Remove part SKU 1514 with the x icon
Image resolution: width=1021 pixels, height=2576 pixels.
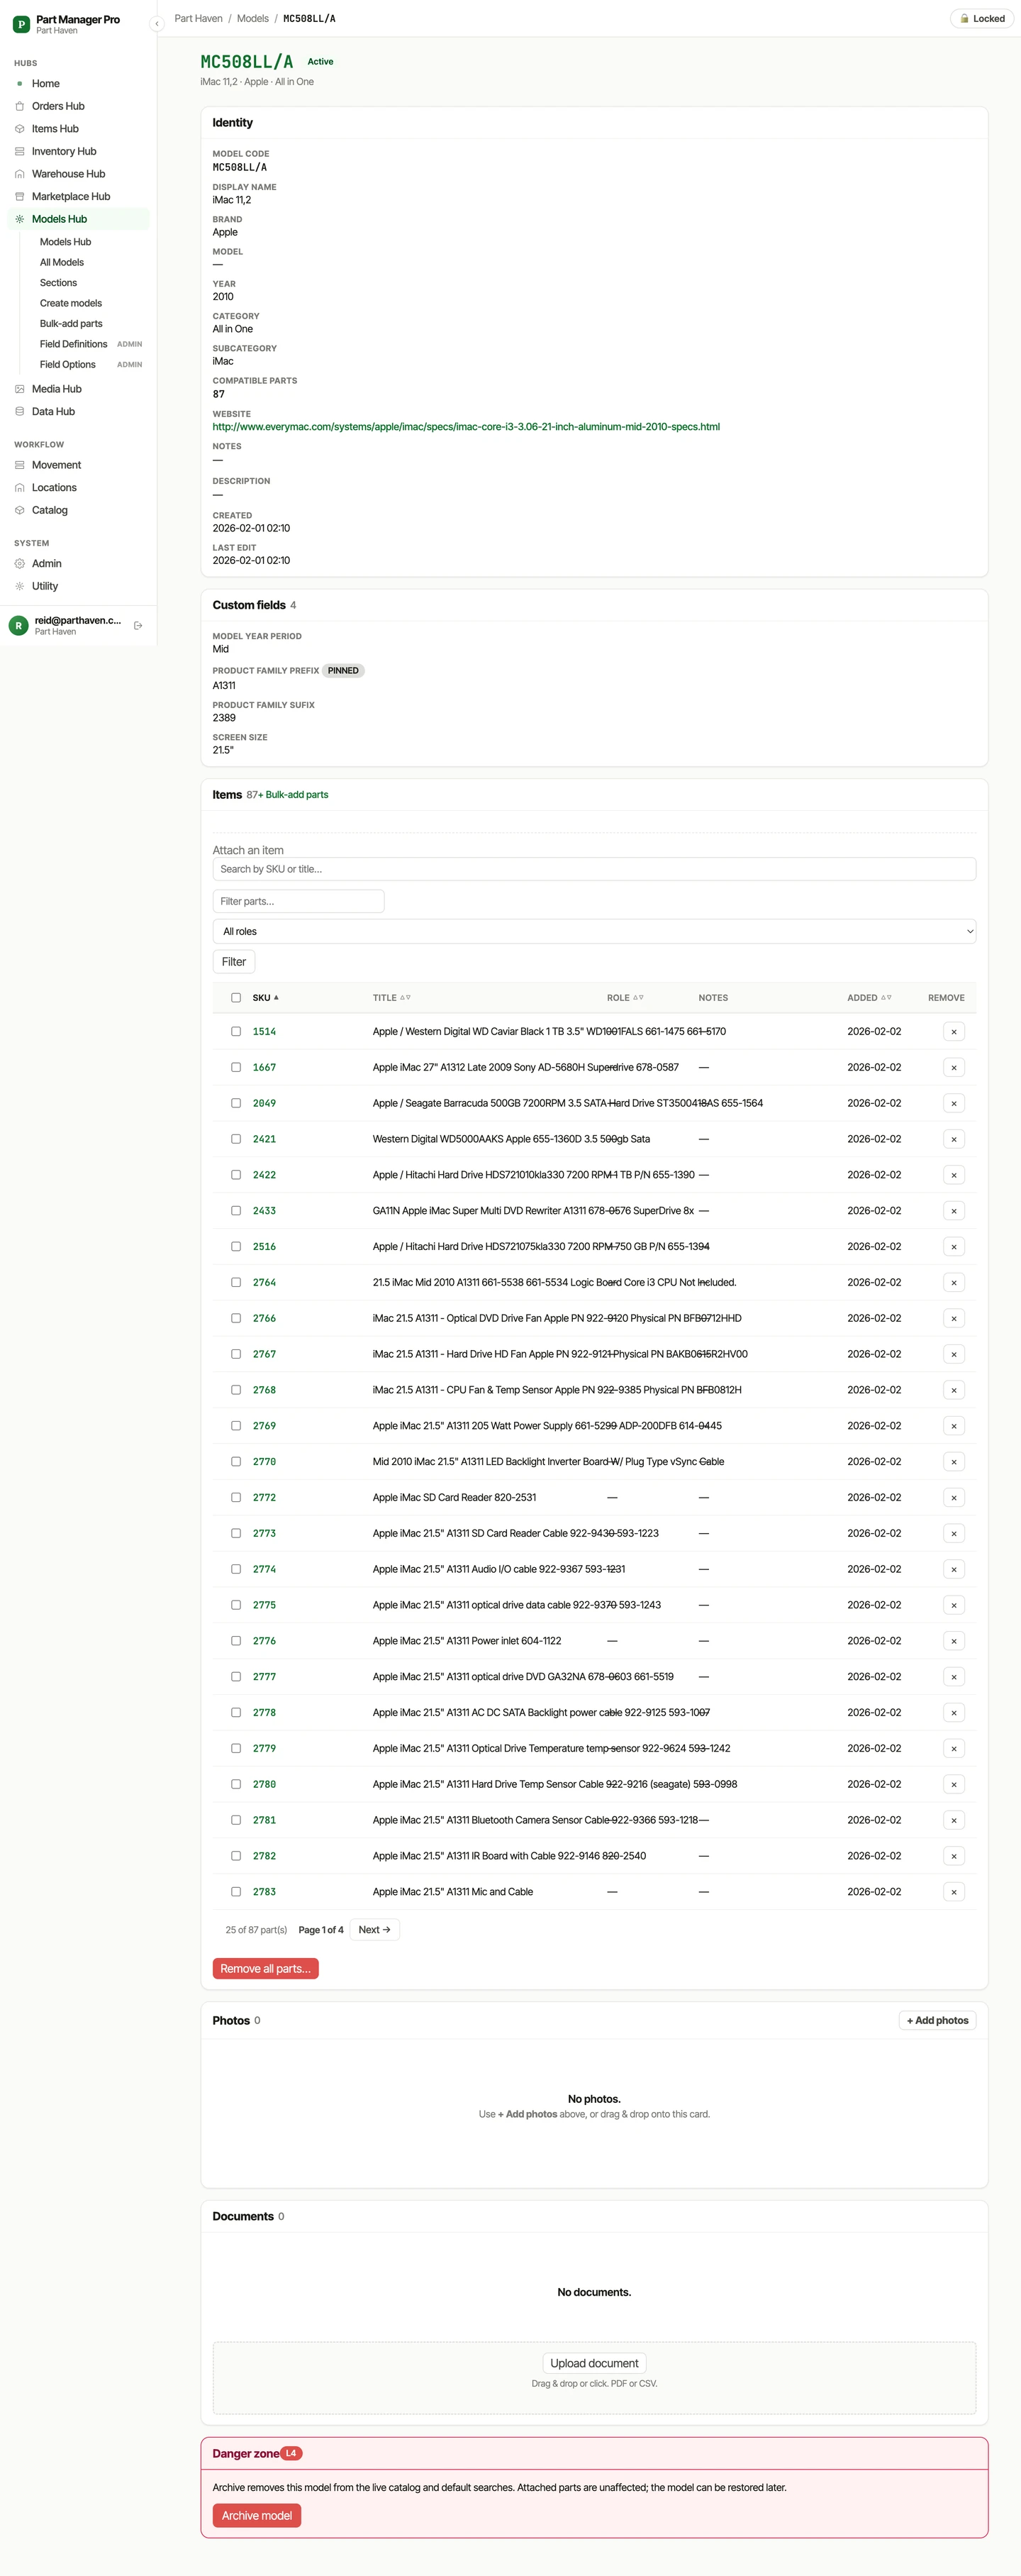click(x=953, y=1032)
